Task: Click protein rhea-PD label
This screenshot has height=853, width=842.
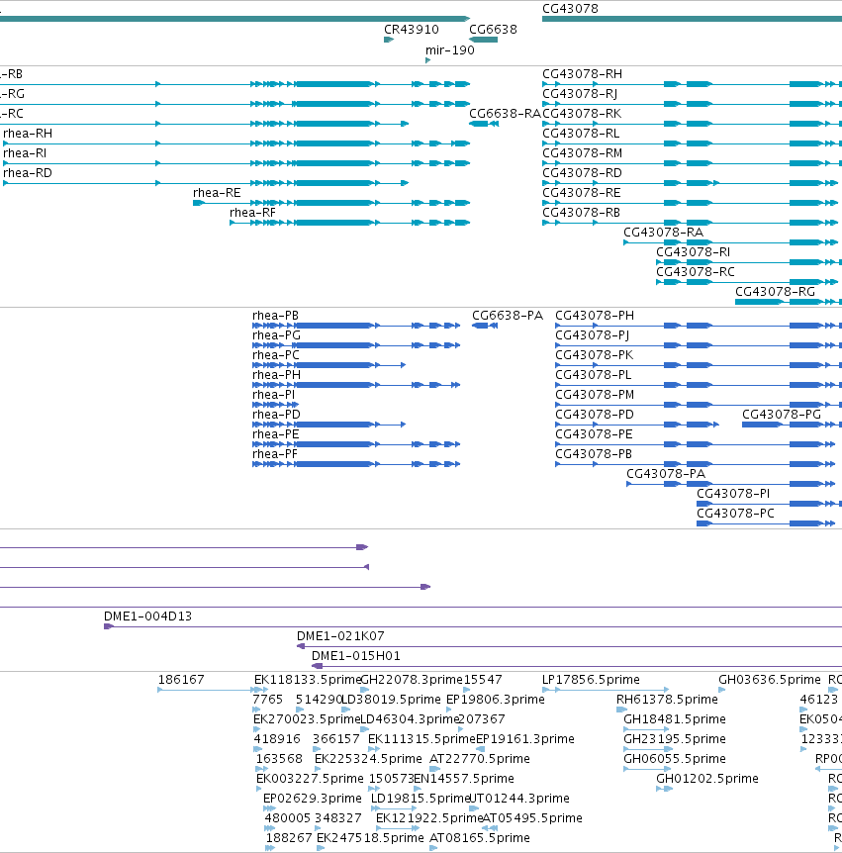Action: click(x=276, y=415)
